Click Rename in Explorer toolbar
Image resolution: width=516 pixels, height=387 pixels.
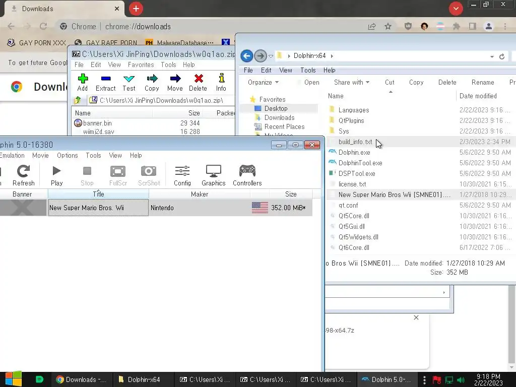click(483, 82)
